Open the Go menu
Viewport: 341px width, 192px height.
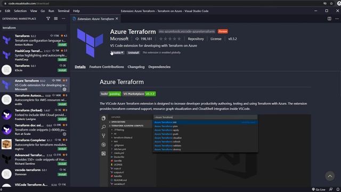(x=43, y=11)
